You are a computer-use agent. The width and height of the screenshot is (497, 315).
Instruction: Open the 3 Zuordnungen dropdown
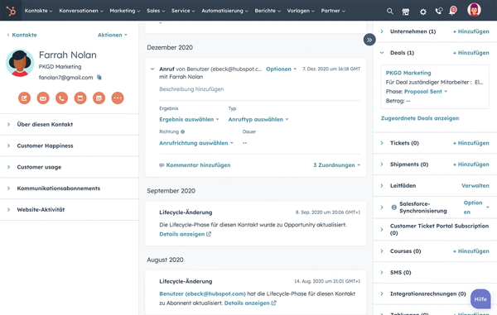[x=336, y=165]
